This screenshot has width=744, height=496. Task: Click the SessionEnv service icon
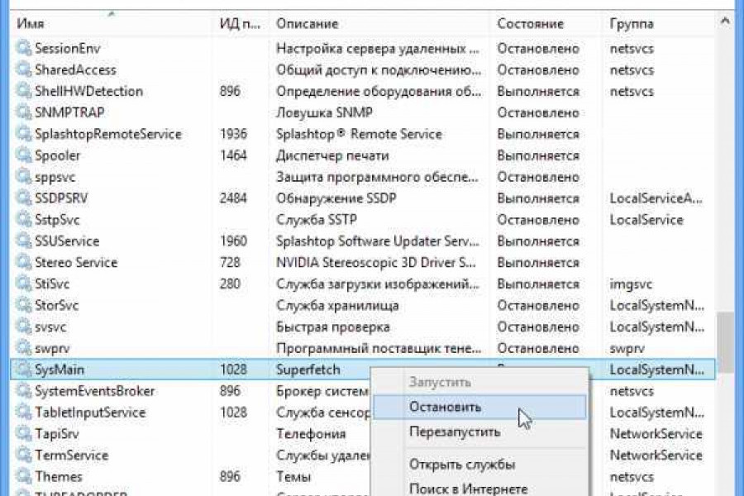(23, 48)
